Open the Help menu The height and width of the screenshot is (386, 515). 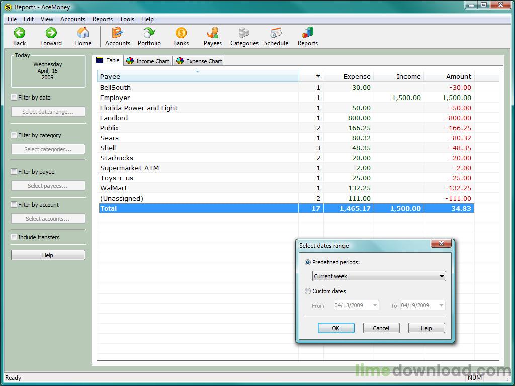point(147,19)
